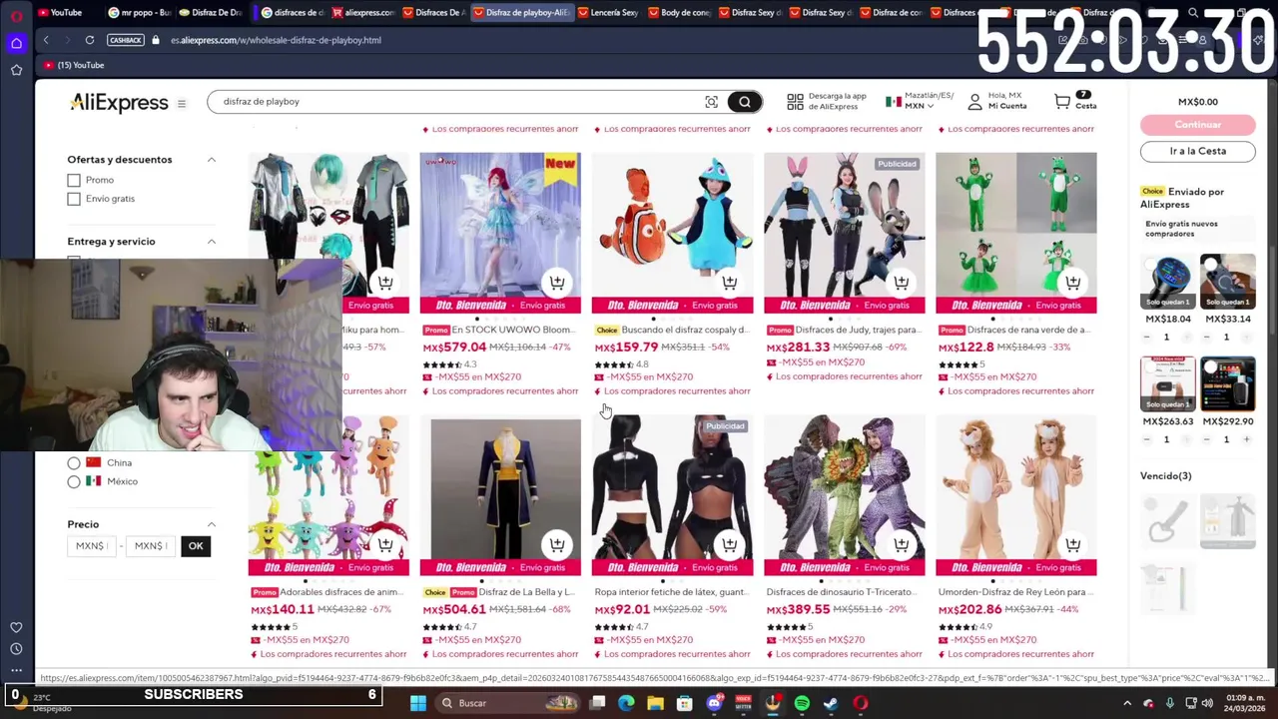Open File Explorer from the taskbar
1278x719 pixels.
point(655,703)
